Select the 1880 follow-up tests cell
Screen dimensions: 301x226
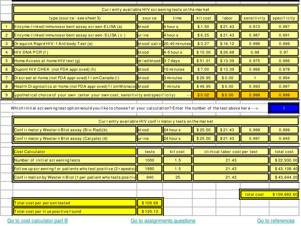(150, 169)
